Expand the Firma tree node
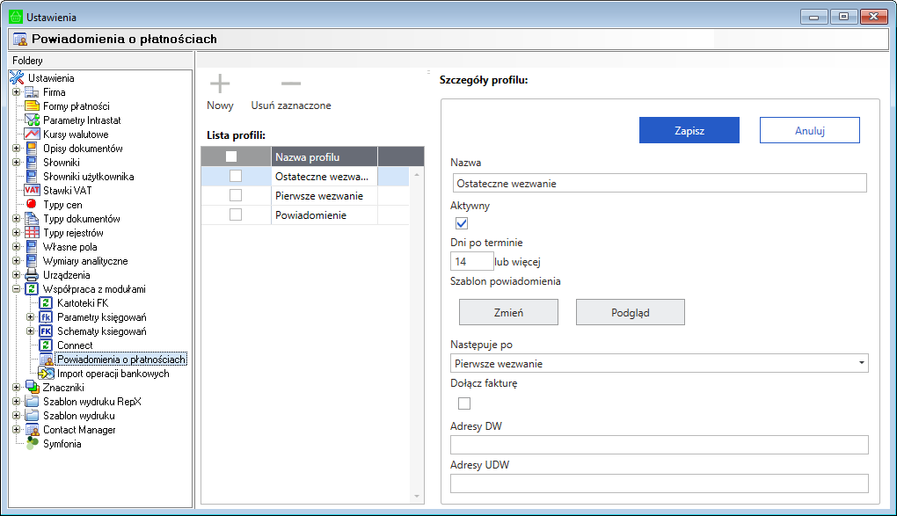The width and height of the screenshot is (897, 516). click(17, 91)
